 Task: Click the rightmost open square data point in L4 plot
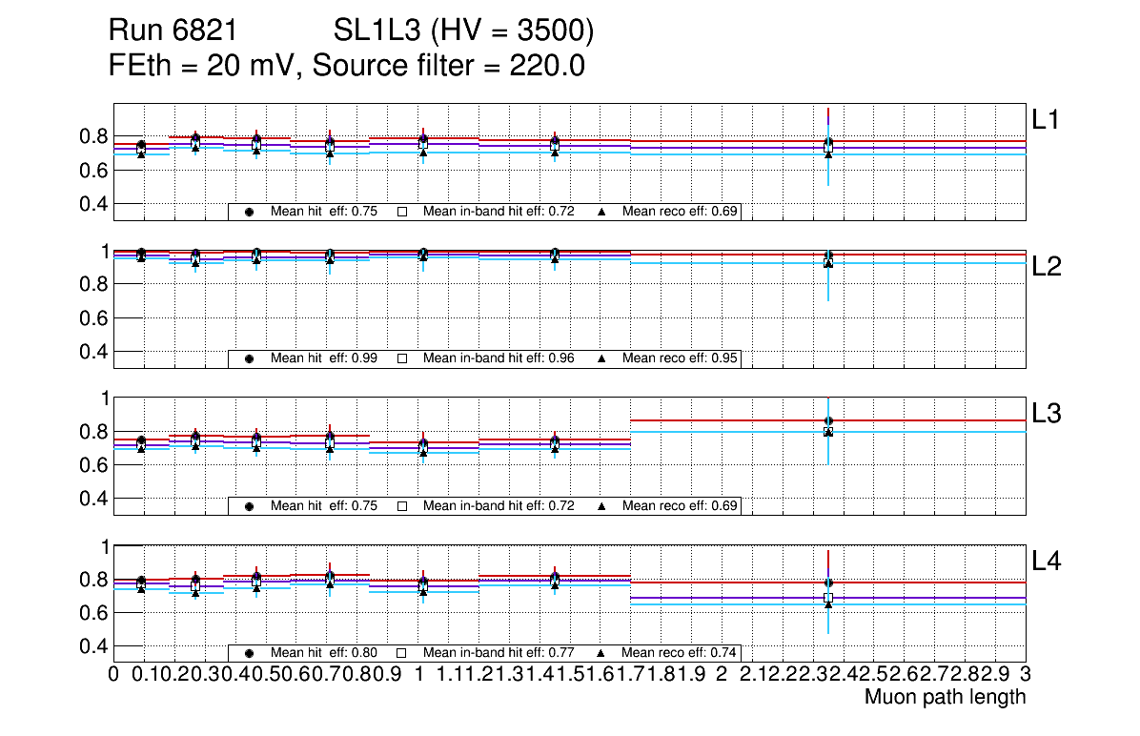click(x=828, y=598)
